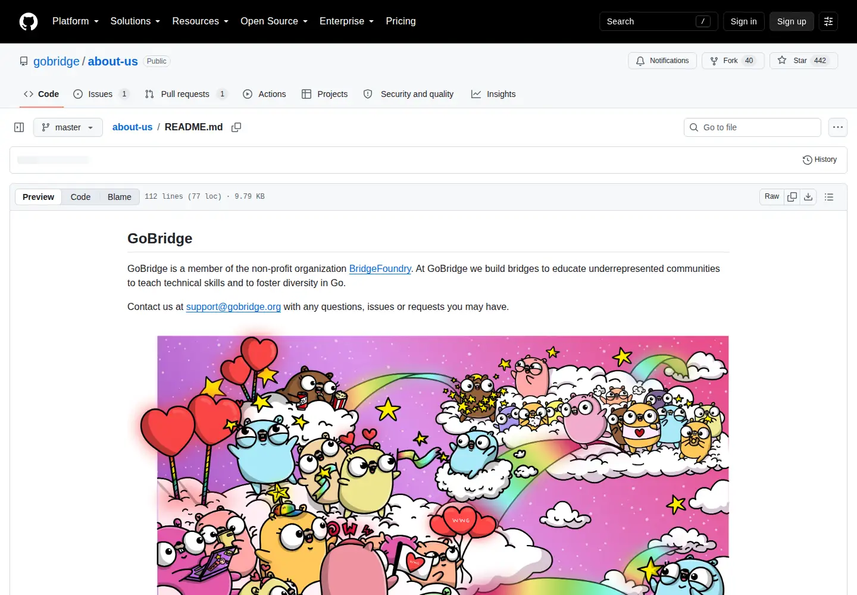Open the more file actions ellipsis menu
This screenshot has width=857, height=595.
(838, 127)
